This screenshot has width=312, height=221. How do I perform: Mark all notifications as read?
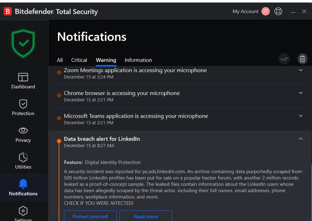tap(284, 59)
